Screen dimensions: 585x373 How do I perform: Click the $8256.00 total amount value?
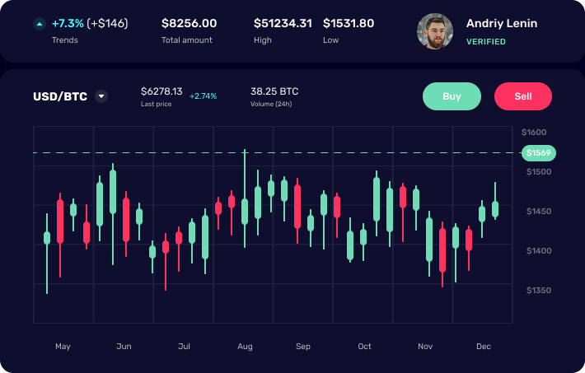click(x=189, y=24)
